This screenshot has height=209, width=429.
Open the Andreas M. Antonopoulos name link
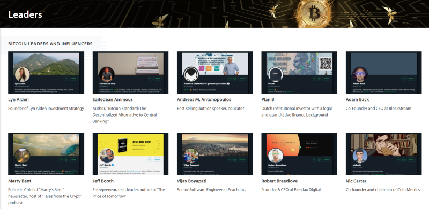[x=204, y=99]
